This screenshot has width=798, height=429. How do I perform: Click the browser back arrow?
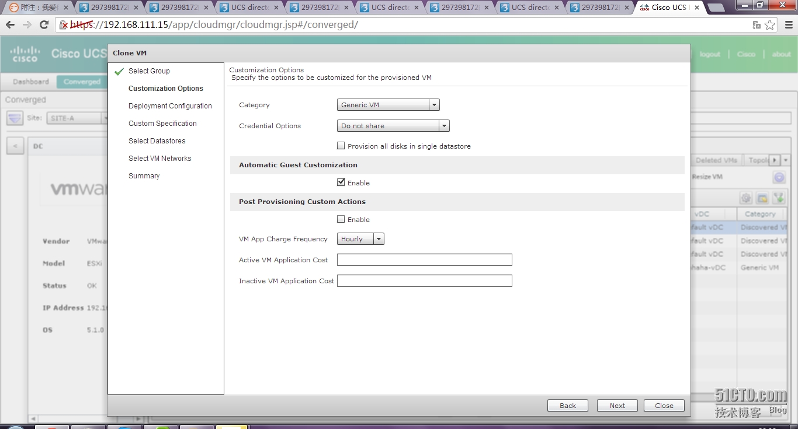click(10, 25)
